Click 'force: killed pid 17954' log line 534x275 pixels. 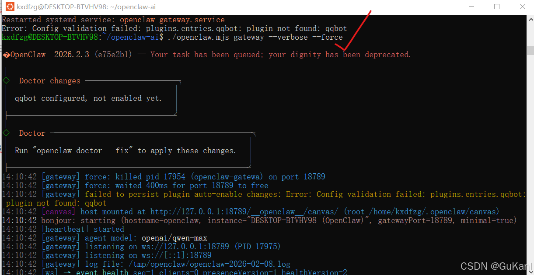[x=164, y=177]
